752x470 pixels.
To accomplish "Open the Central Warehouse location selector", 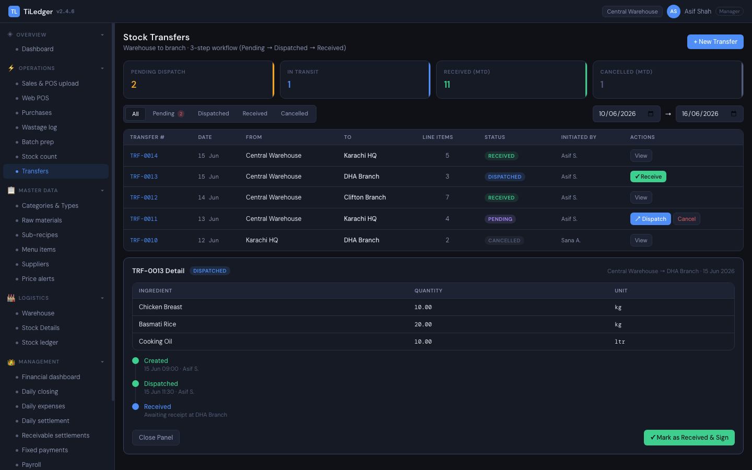I will [632, 11].
